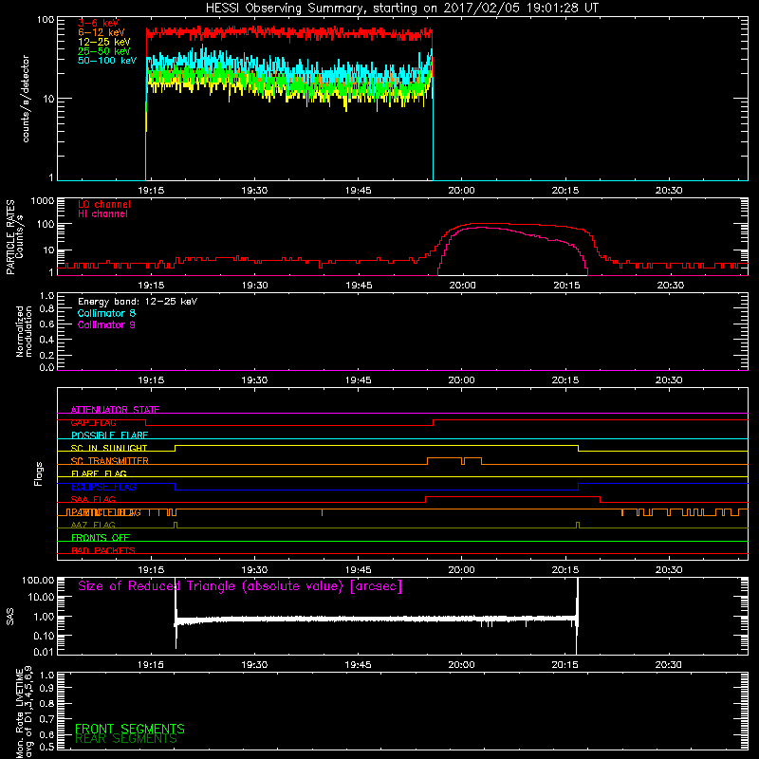759x759 pixels.
Task: Click the Normalized modulation axis label
Action: click(x=23, y=331)
